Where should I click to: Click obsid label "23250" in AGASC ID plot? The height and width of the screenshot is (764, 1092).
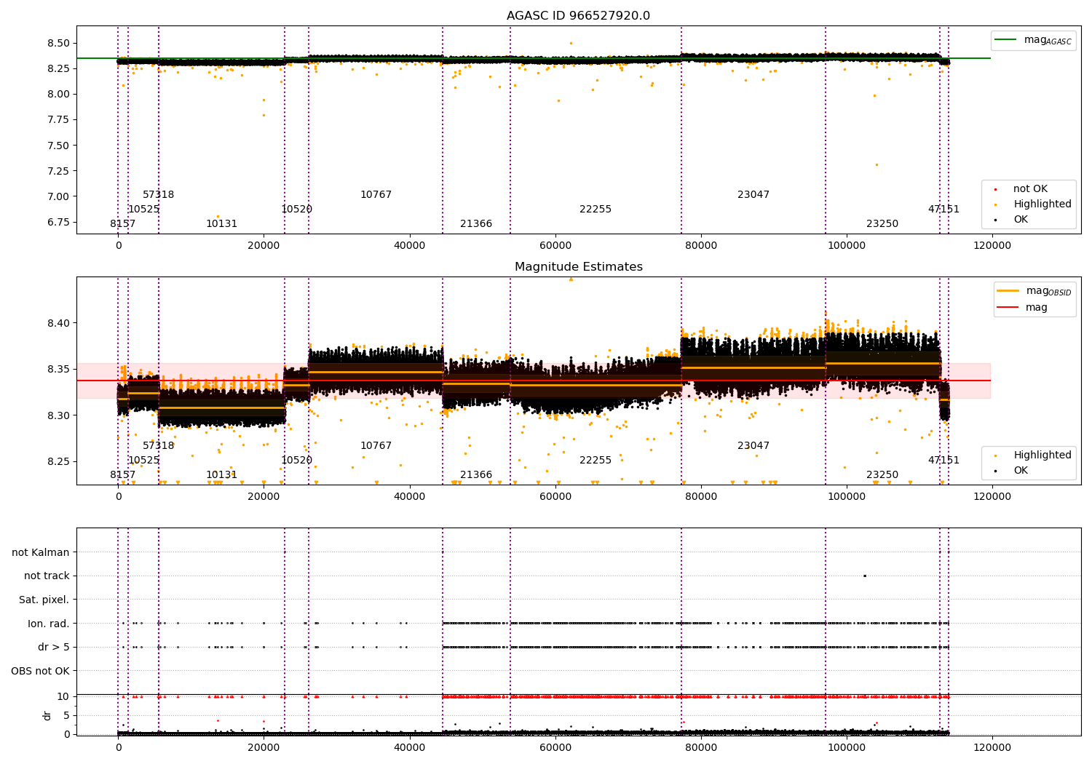tap(882, 223)
